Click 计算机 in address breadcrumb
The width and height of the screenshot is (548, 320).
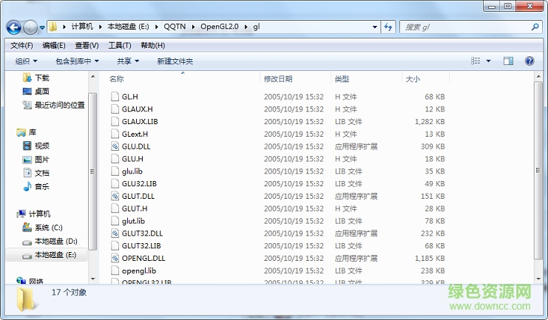point(82,27)
